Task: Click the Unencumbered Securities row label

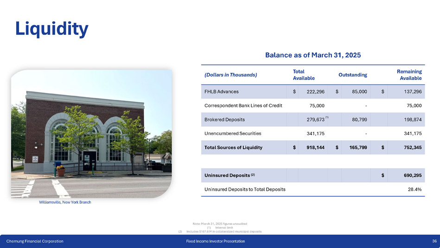Action: click(232, 133)
